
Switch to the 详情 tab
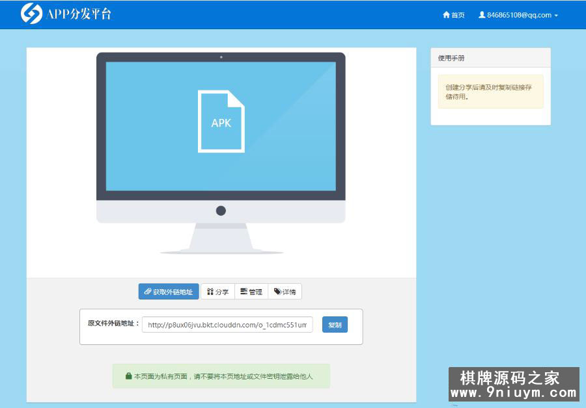click(285, 292)
